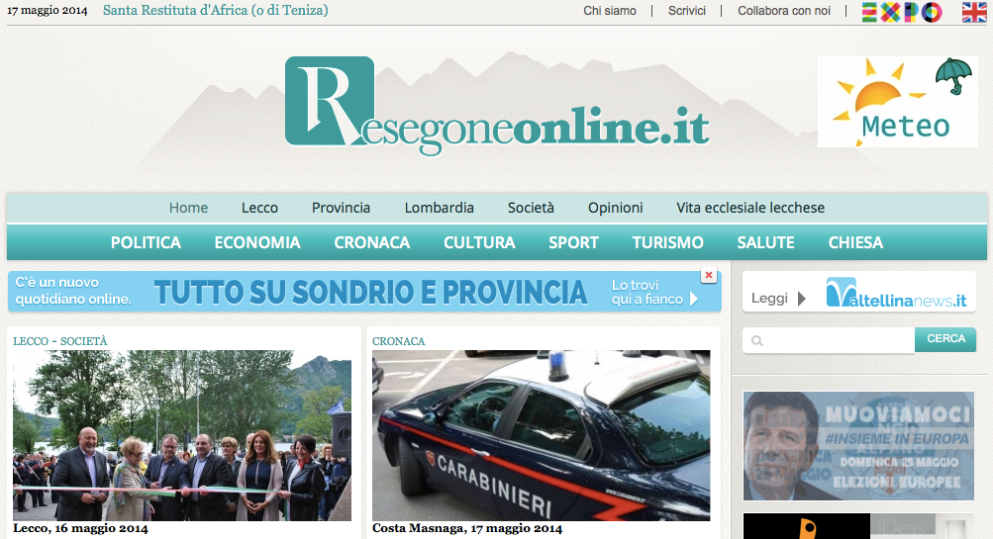Go to the Home tab
The height and width of the screenshot is (539, 993).
click(188, 208)
